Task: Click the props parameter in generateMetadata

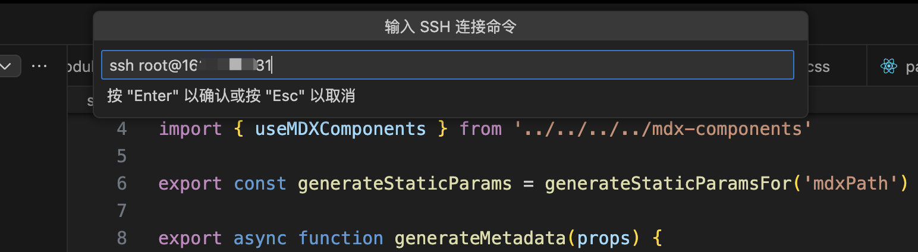Action: (x=603, y=238)
